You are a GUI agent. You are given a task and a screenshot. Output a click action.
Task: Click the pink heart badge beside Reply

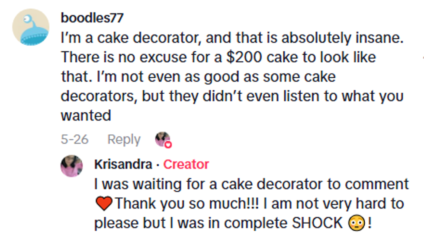tap(168, 145)
